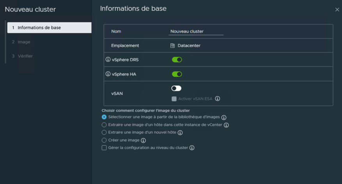The height and width of the screenshot is (184, 342).
Task: Click info icon beside vSphere DRS
Action: [108, 60]
